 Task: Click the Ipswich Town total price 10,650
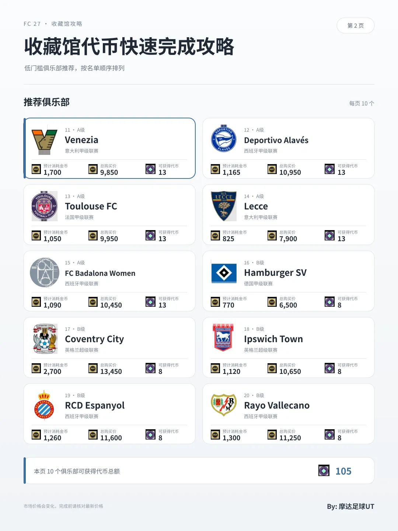pyautogui.click(x=290, y=371)
